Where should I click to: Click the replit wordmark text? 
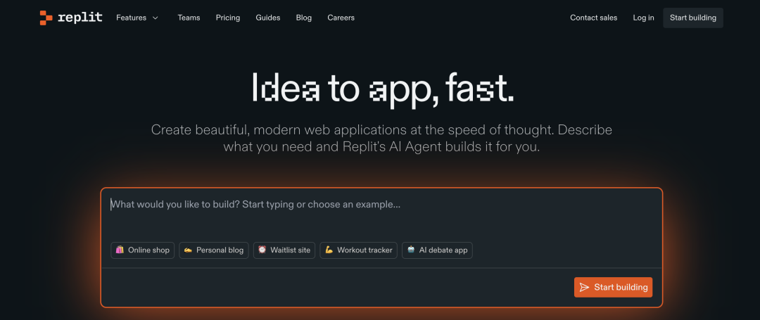pyautogui.click(x=80, y=18)
